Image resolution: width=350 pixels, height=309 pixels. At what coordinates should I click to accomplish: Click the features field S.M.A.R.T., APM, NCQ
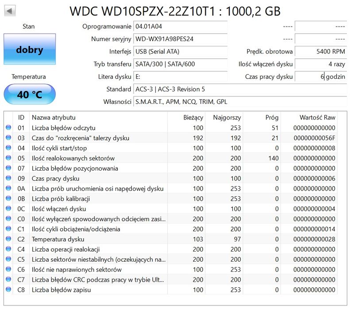click(240, 102)
